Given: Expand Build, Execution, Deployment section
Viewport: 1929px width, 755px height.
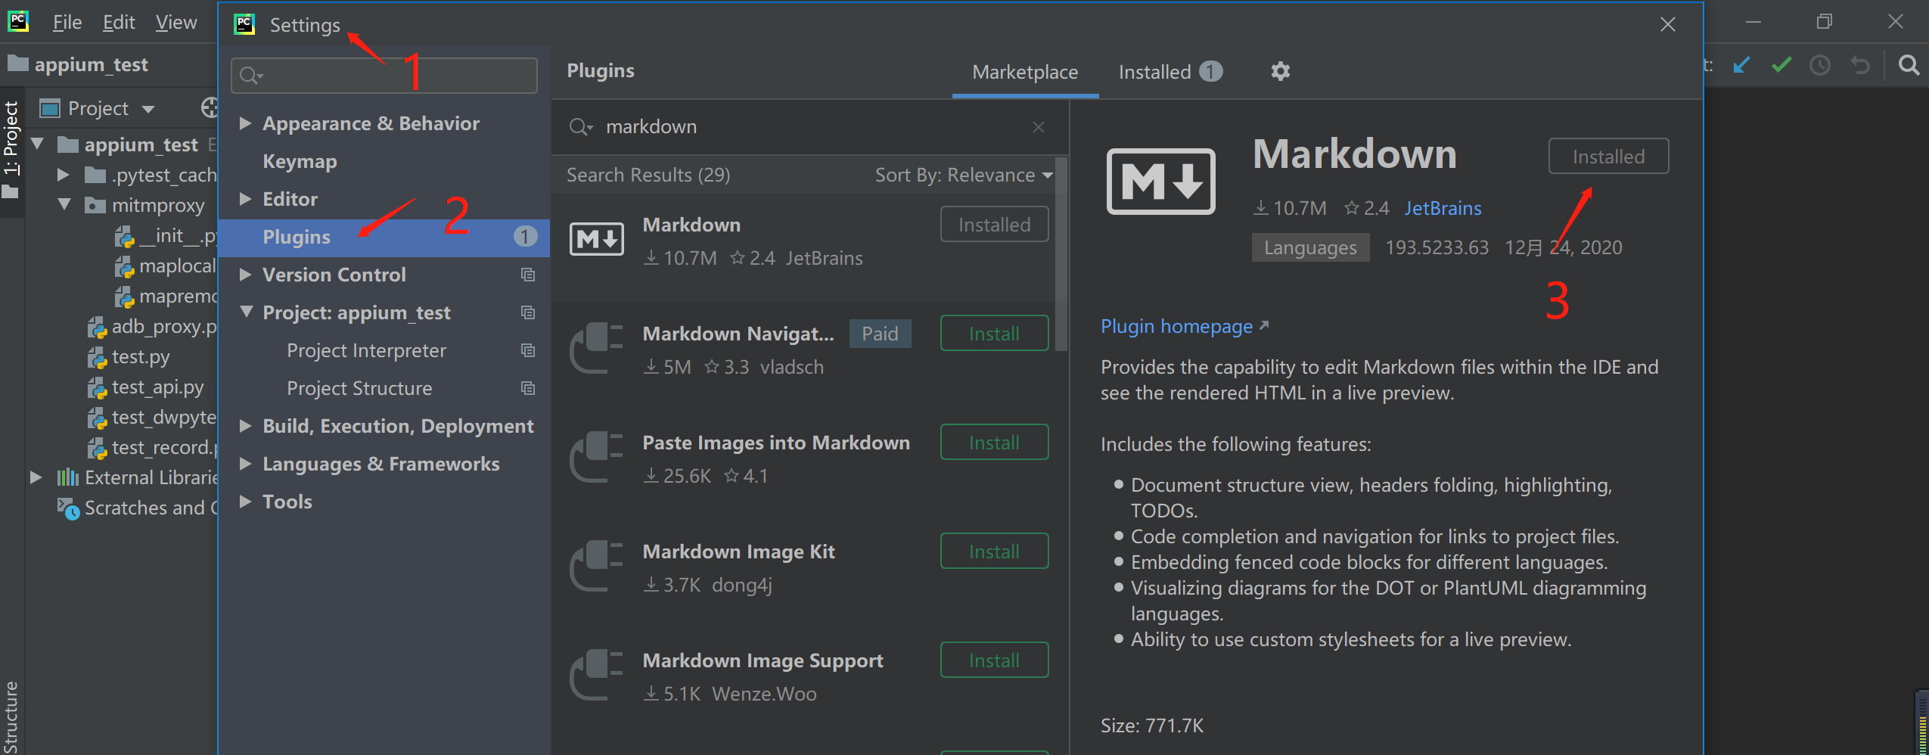Looking at the screenshot, I should [245, 426].
